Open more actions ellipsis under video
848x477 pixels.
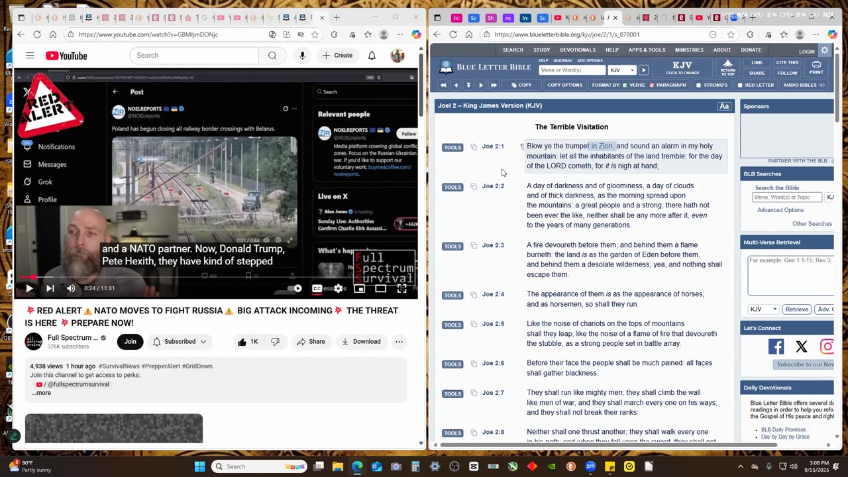point(399,342)
